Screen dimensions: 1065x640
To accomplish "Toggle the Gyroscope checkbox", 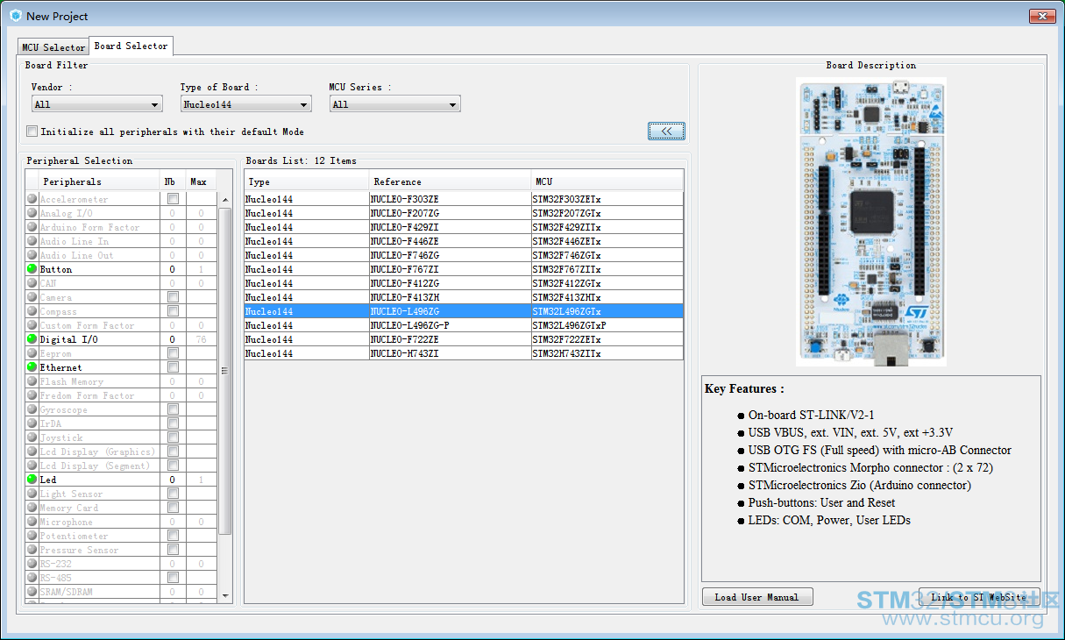I will click(173, 409).
